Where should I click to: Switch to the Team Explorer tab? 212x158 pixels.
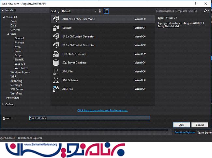tap(204, 133)
